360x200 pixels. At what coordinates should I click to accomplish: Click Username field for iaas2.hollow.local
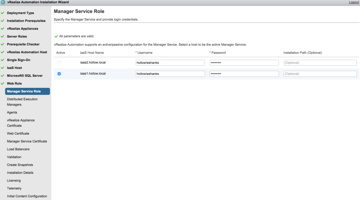[x=170, y=63]
